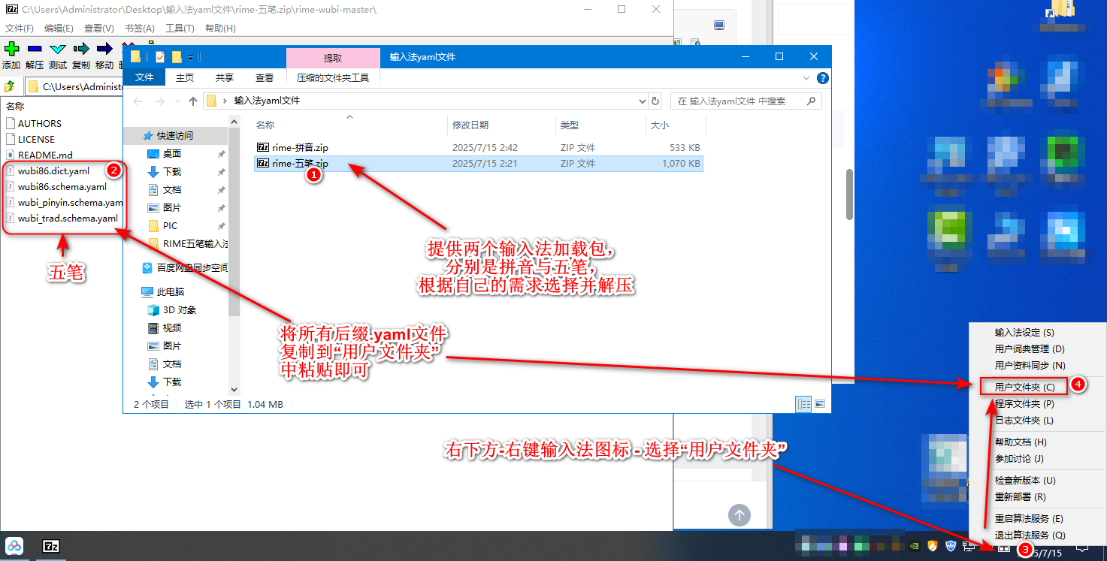Open the recent locations dropdown arrow
The width and height of the screenshot is (1107, 561).
pyautogui.click(x=177, y=101)
